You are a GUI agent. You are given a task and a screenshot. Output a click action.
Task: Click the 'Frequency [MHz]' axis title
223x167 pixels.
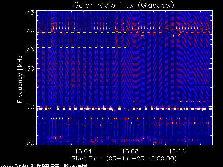pyautogui.click(x=20, y=78)
